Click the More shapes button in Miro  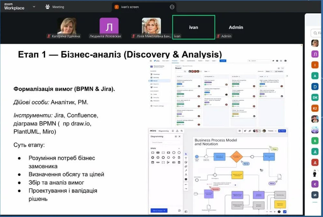tap(159, 211)
